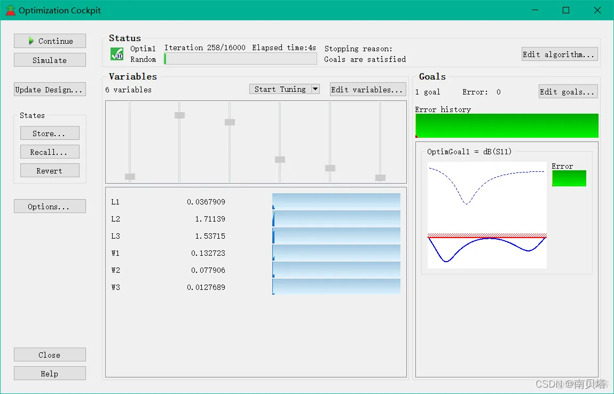Maximize the Optimization Cockpit window
The image size is (614, 394).
(x=566, y=10)
